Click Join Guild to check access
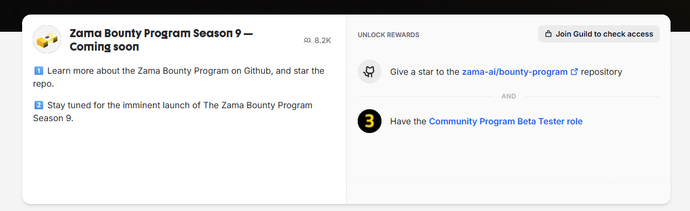 point(599,34)
